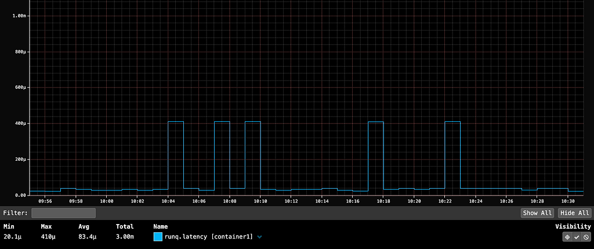Click the circle-slash hide-series icon
The image size is (594, 249).
(585, 237)
